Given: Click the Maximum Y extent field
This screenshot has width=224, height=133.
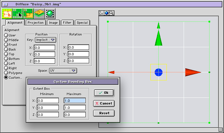Looking at the screenshot, I should [75, 108].
